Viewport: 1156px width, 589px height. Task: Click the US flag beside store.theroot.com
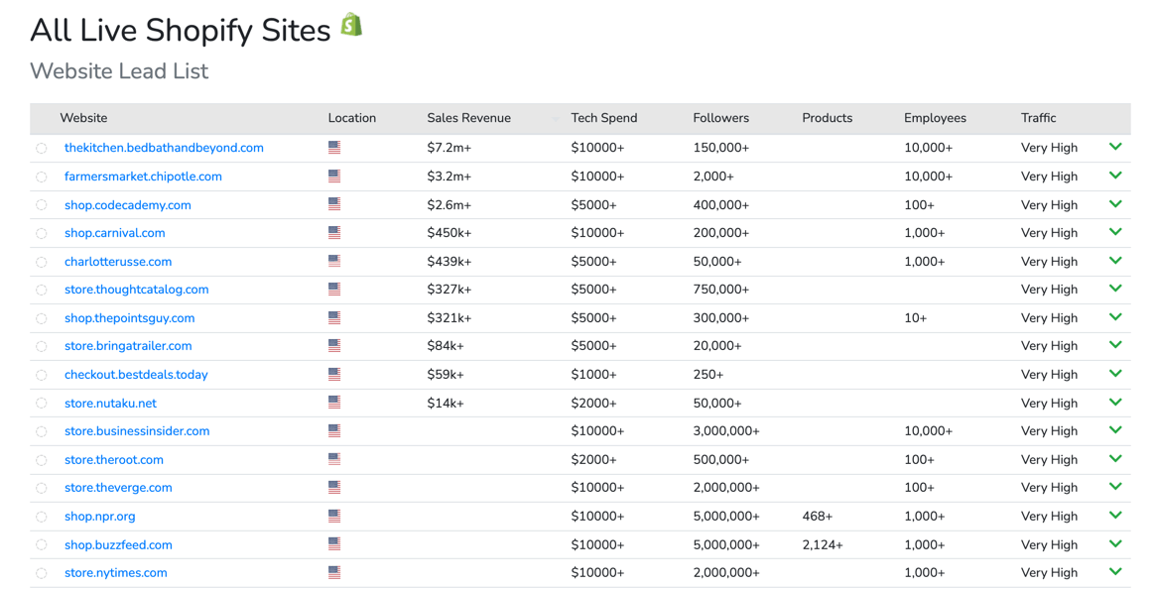pos(333,459)
